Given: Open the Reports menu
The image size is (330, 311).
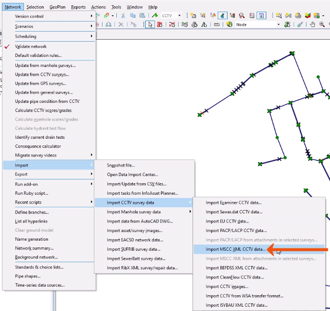Looking at the screenshot, I should pyautogui.click(x=78, y=7).
